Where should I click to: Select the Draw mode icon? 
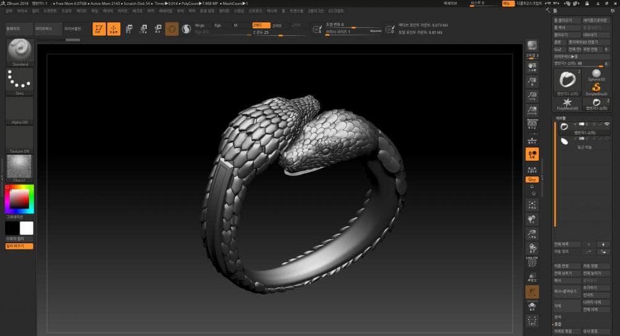114,29
